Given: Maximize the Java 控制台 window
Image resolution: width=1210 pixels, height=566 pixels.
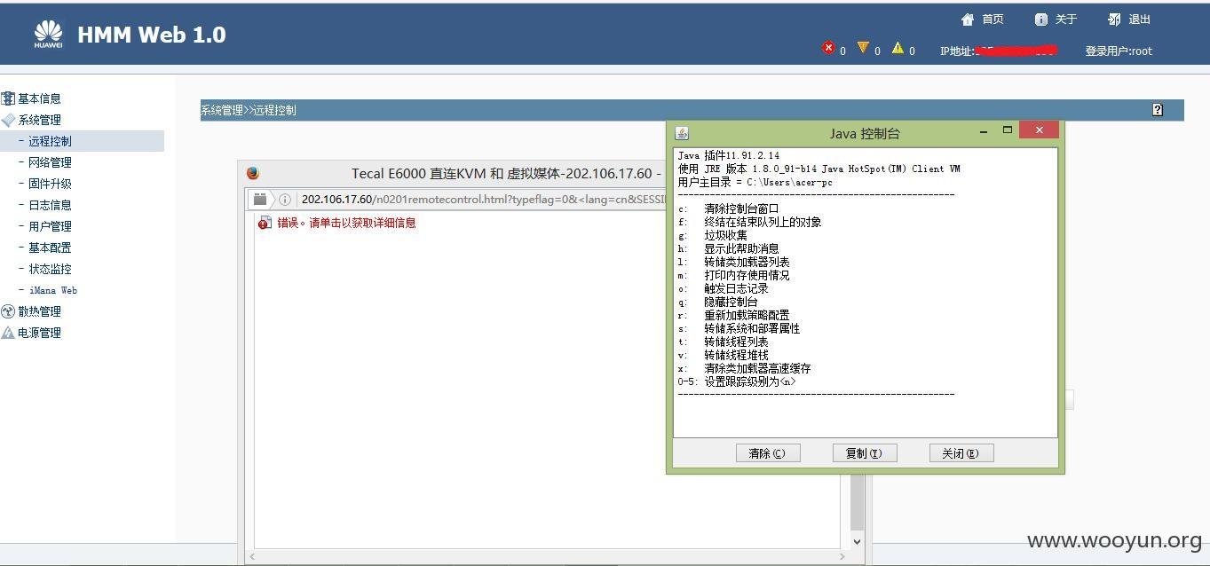Looking at the screenshot, I should pos(1008,130).
